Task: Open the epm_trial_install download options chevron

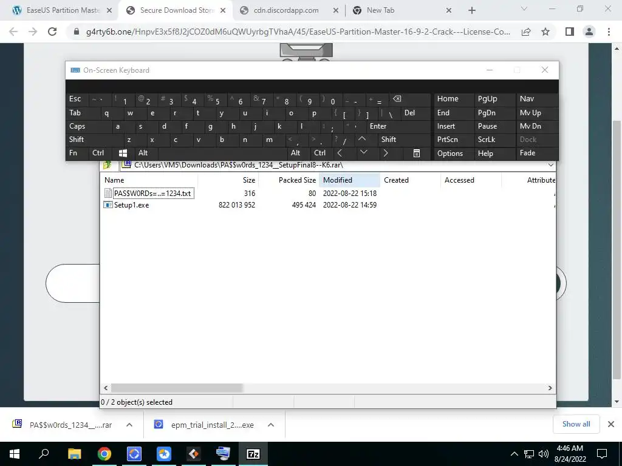Action: point(271,425)
